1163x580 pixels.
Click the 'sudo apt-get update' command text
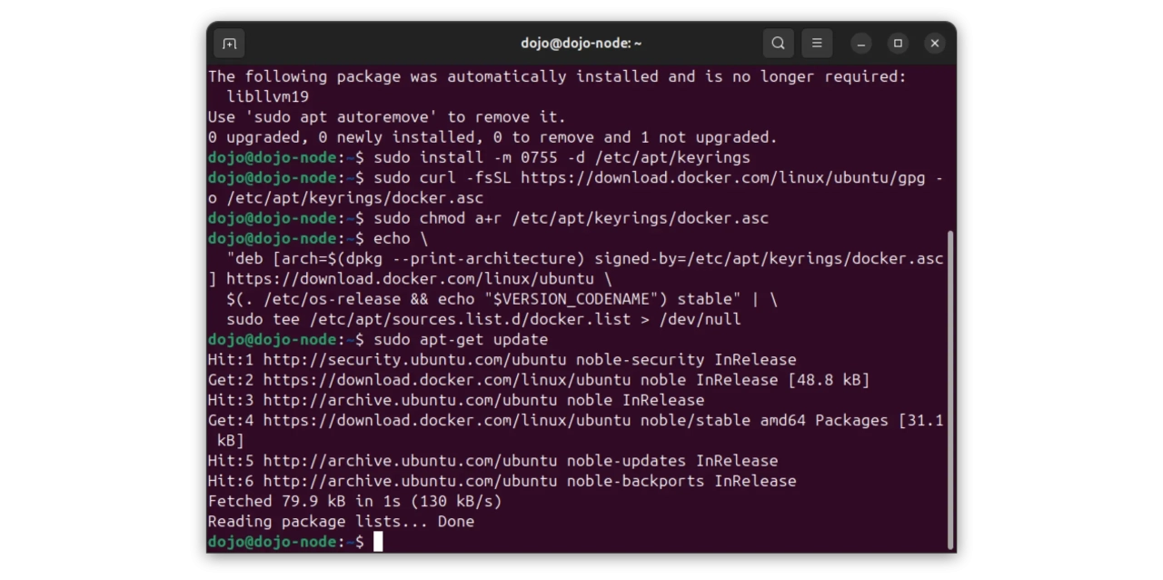(461, 340)
